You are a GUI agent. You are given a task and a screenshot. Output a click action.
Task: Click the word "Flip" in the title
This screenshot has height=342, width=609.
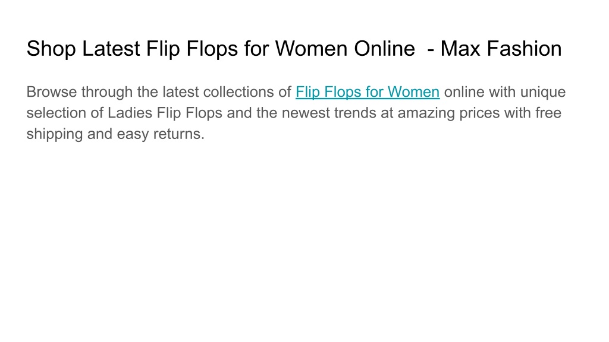[x=163, y=49]
